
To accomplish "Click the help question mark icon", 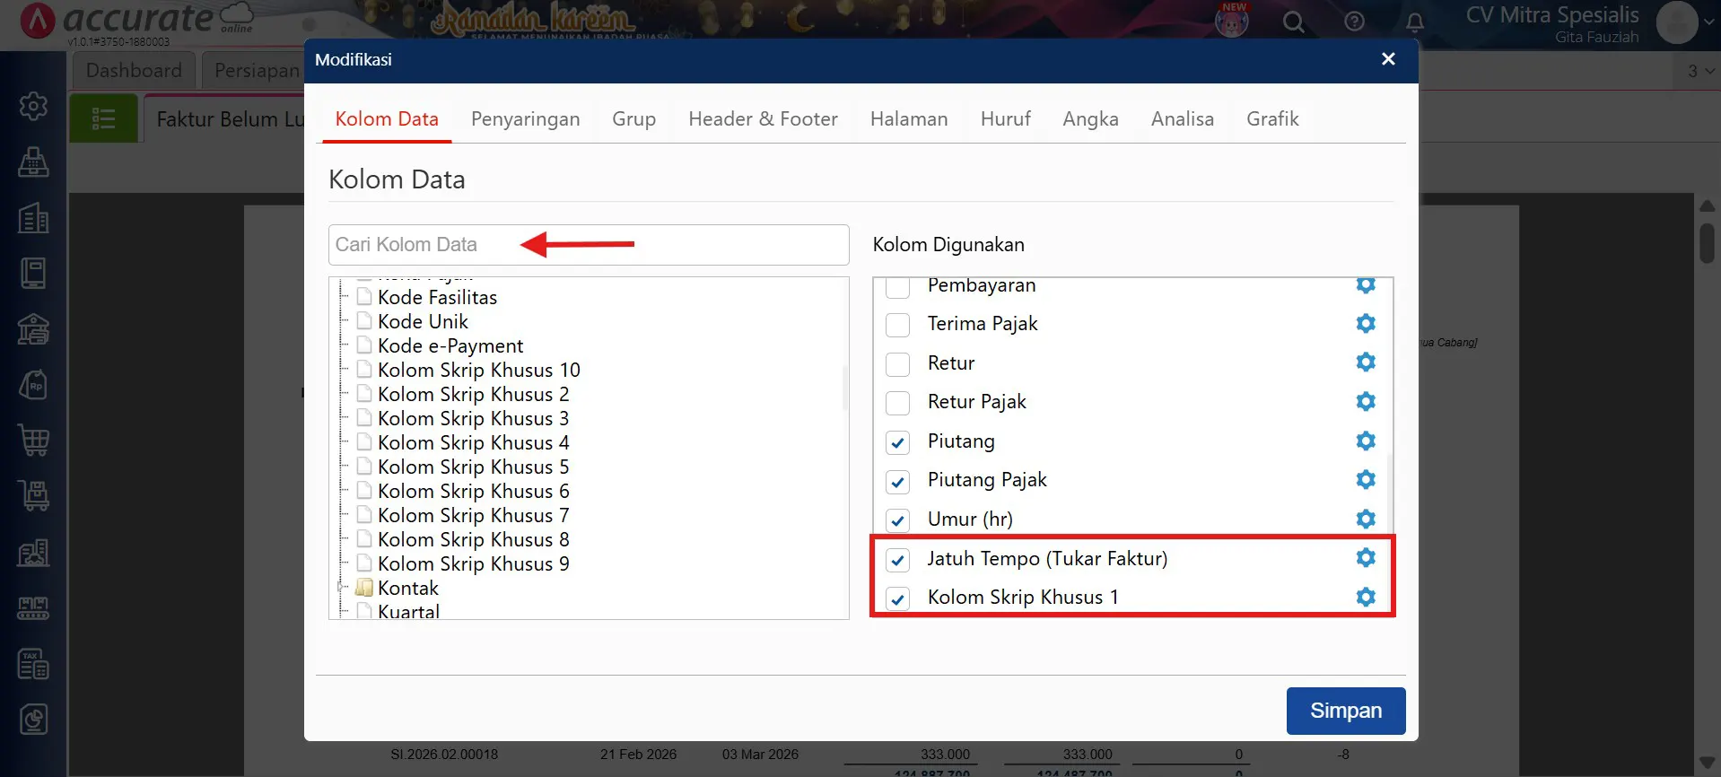I will (x=1354, y=22).
